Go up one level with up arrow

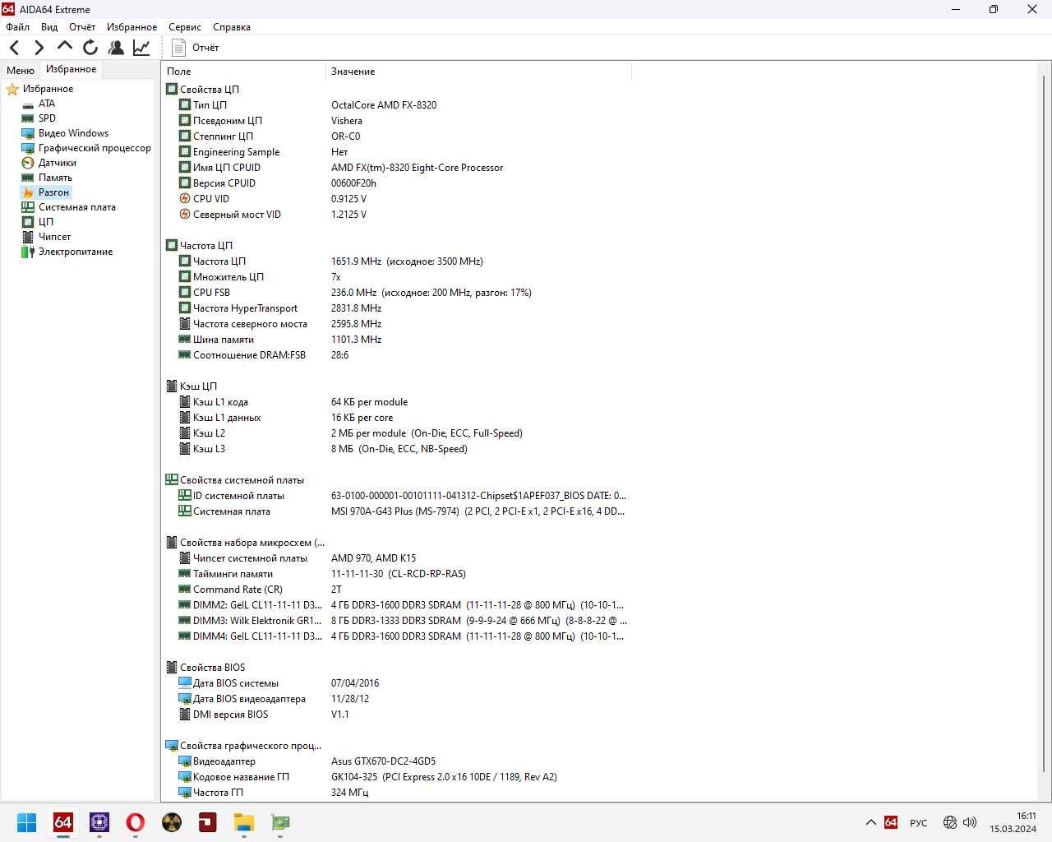pyautogui.click(x=64, y=47)
